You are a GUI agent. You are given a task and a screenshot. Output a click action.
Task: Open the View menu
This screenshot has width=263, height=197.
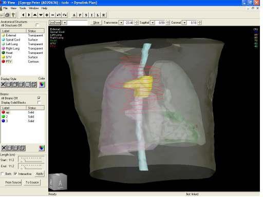(x=13, y=8)
